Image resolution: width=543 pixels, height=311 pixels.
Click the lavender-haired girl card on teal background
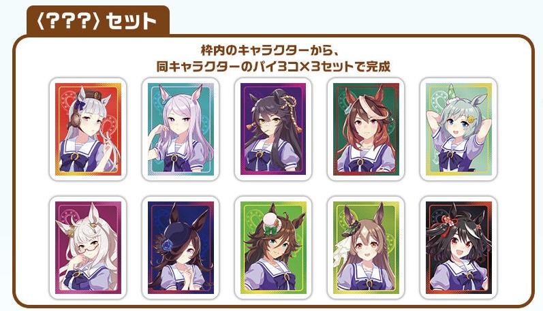click(181, 129)
